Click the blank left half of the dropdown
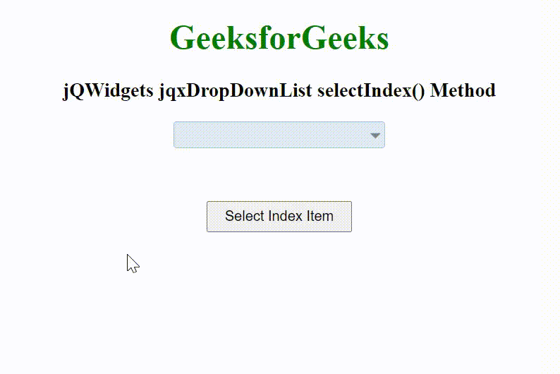The image size is (560, 374). (226, 135)
